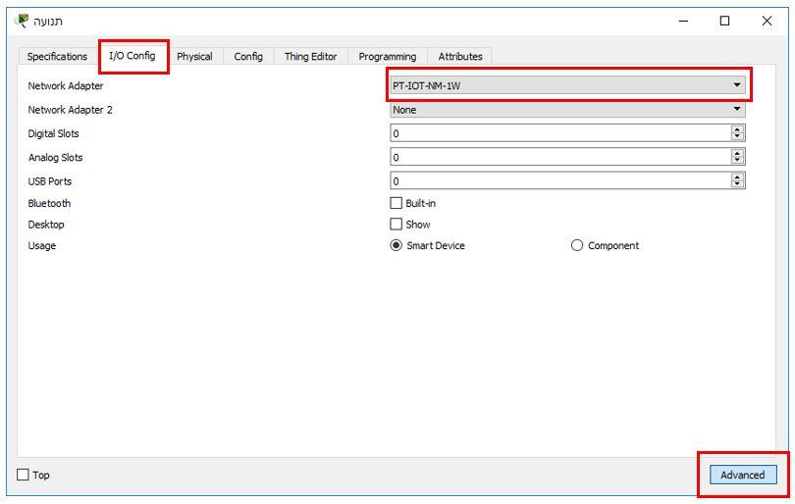The width and height of the screenshot is (795, 504).
Task: Open the Network Adapter 2 dropdown
Action: click(567, 110)
